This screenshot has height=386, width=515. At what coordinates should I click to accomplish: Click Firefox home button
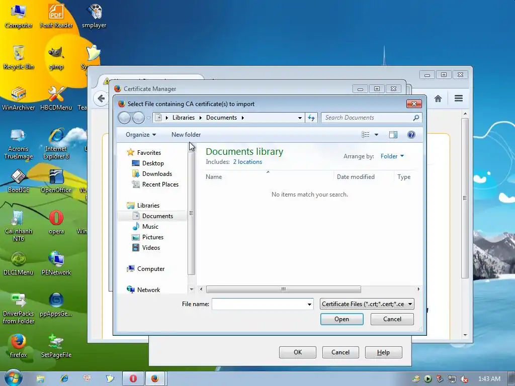(x=438, y=99)
